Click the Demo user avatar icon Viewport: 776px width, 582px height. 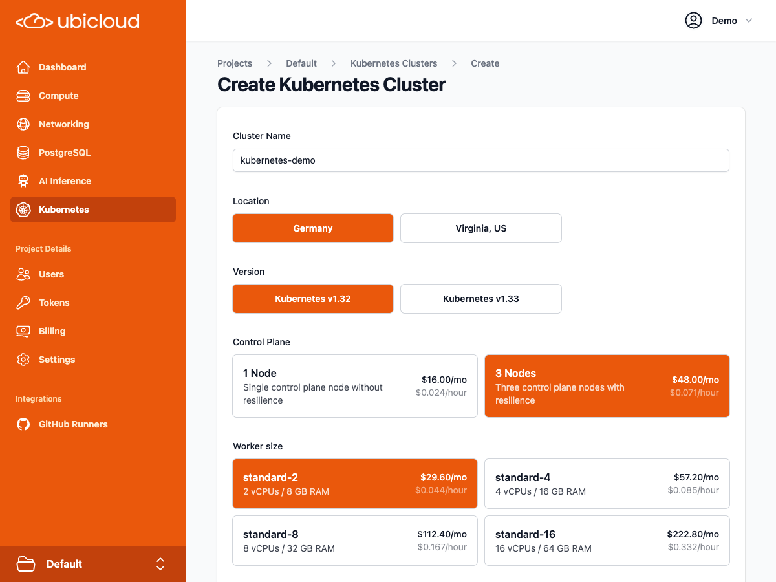coord(693,21)
